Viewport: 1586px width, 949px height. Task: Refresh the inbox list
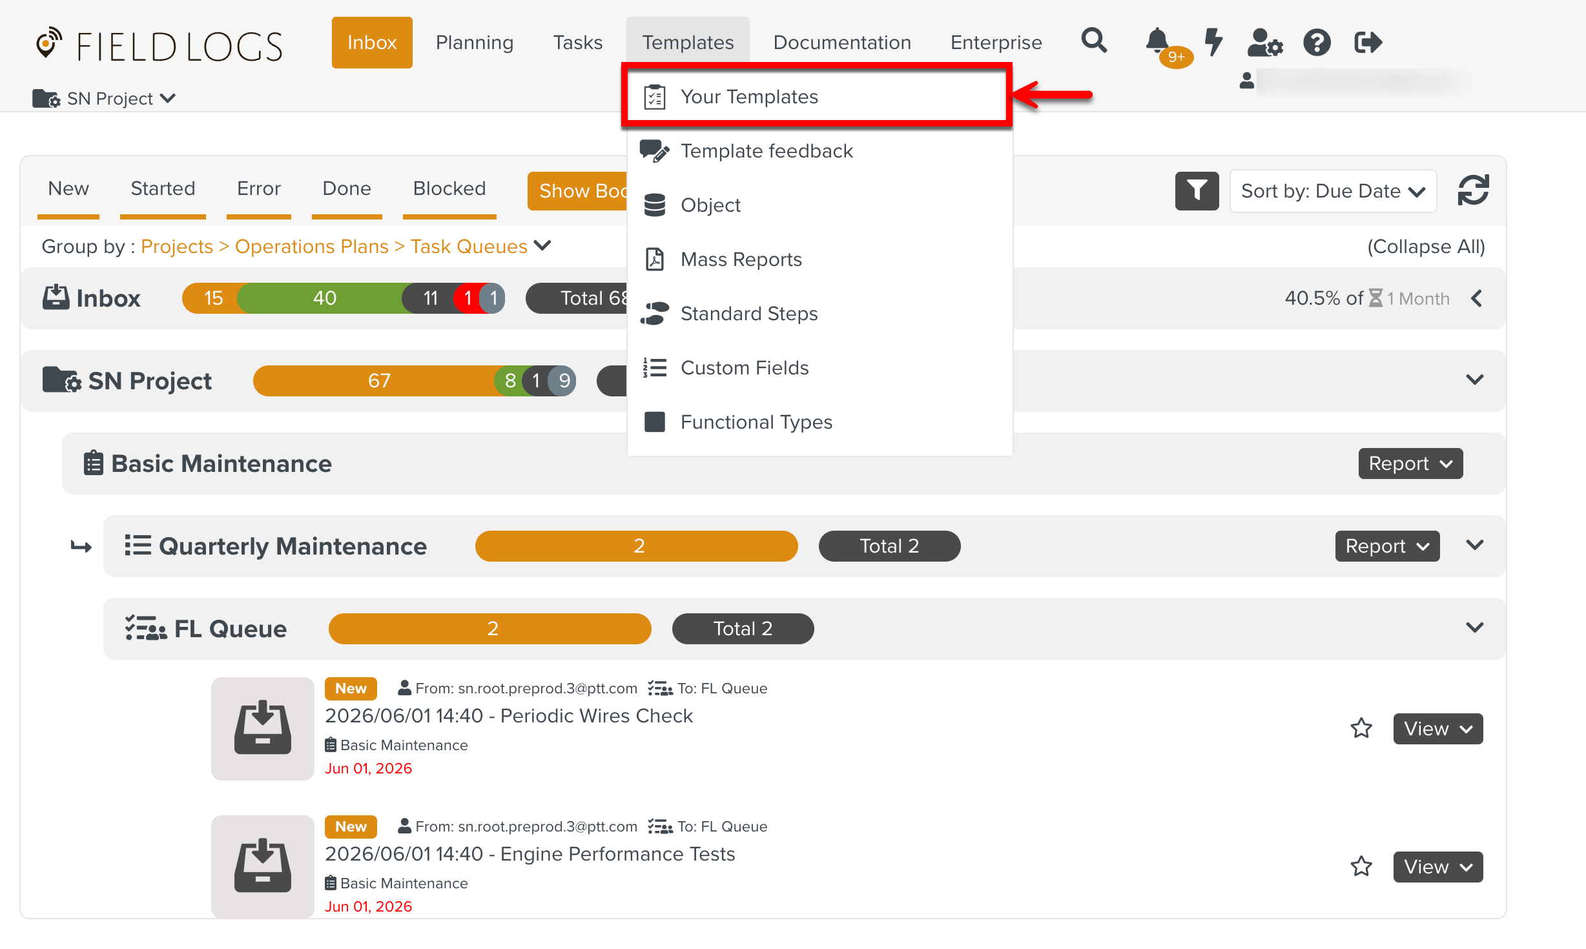(x=1473, y=190)
